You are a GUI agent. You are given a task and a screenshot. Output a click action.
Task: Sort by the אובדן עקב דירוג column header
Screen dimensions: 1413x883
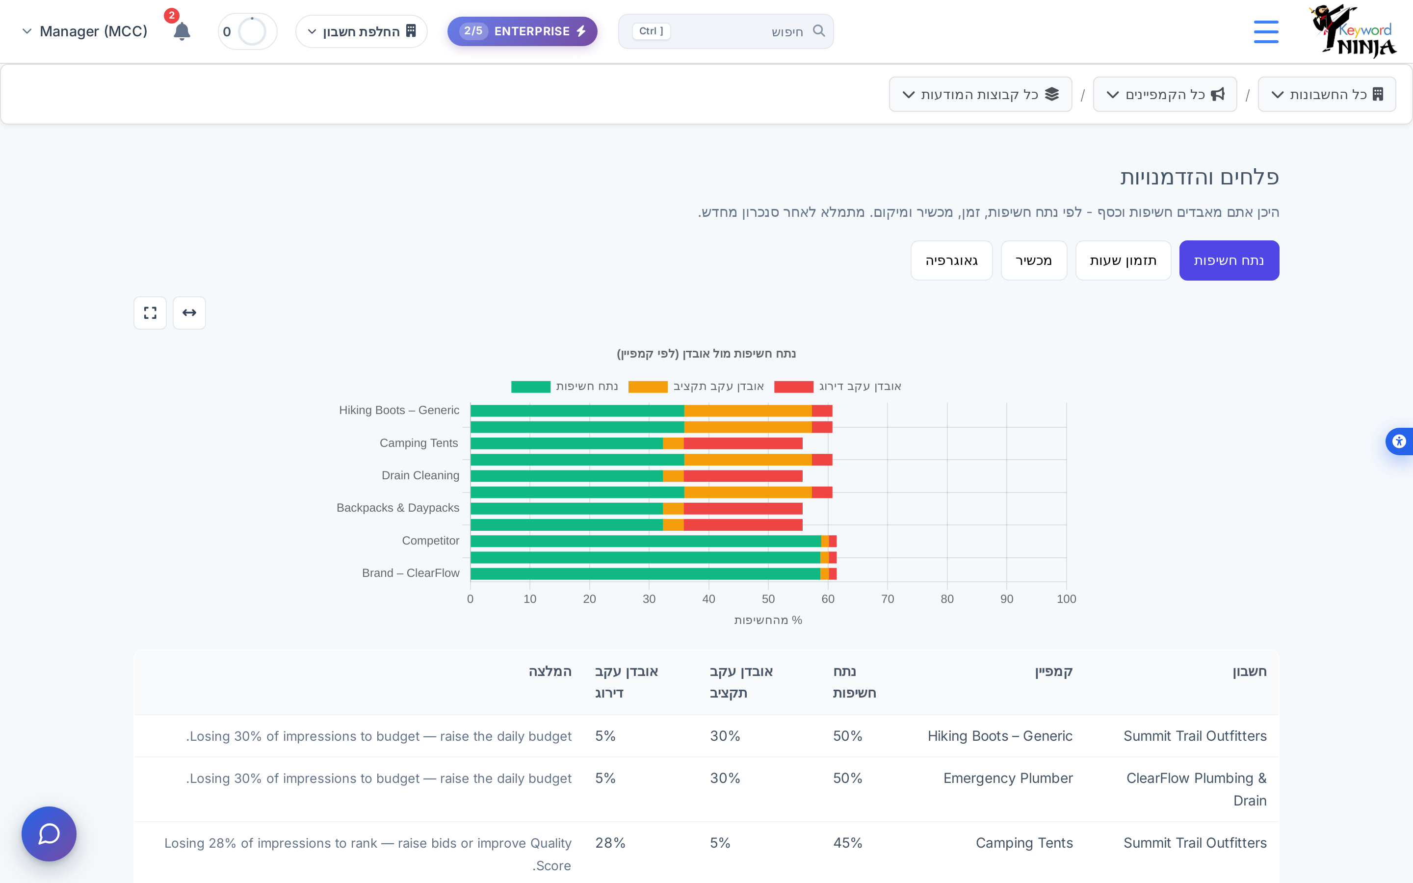pos(627,682)
